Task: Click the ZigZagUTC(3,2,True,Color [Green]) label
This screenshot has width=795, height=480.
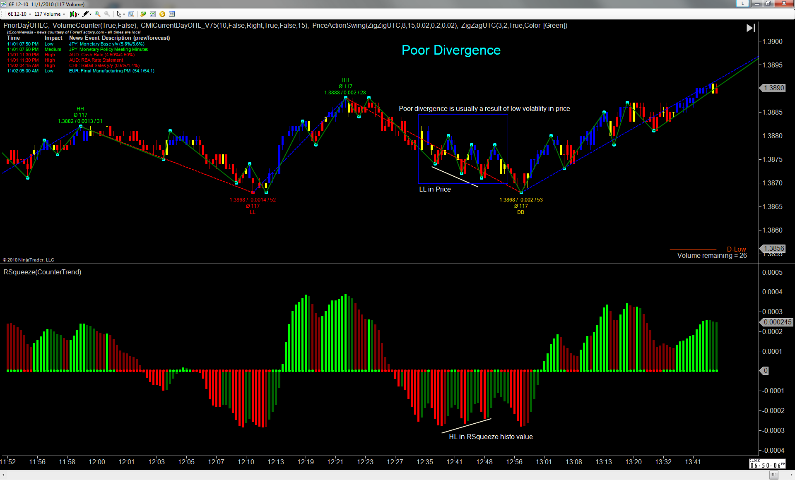Action: click(514, 26)
